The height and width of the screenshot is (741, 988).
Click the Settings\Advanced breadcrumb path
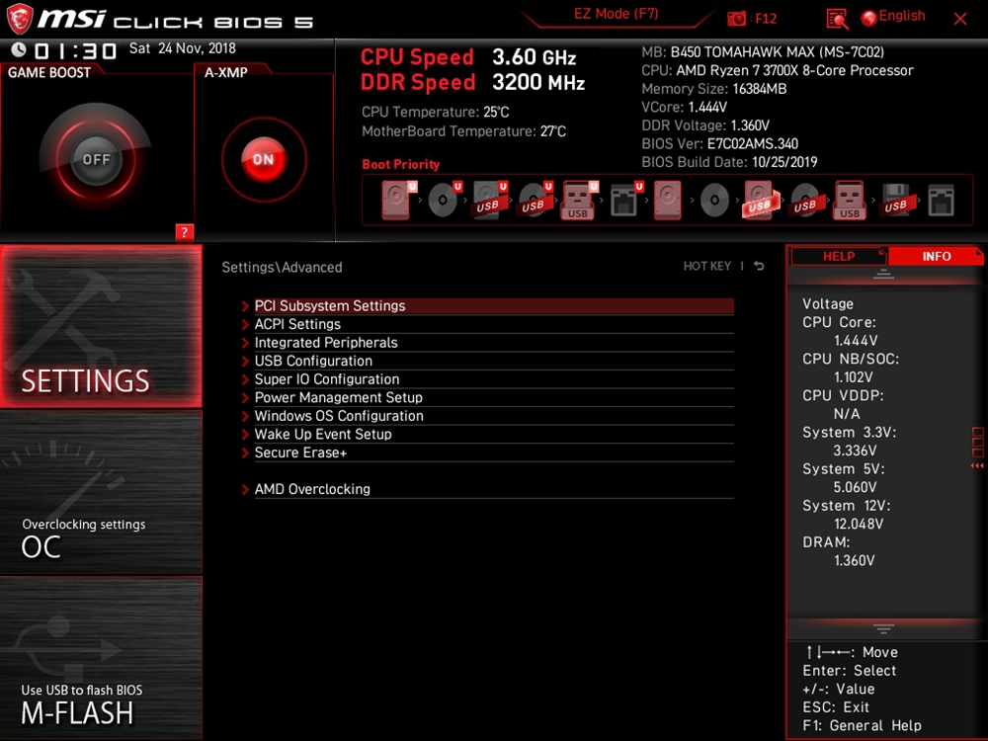pos(282,267)
